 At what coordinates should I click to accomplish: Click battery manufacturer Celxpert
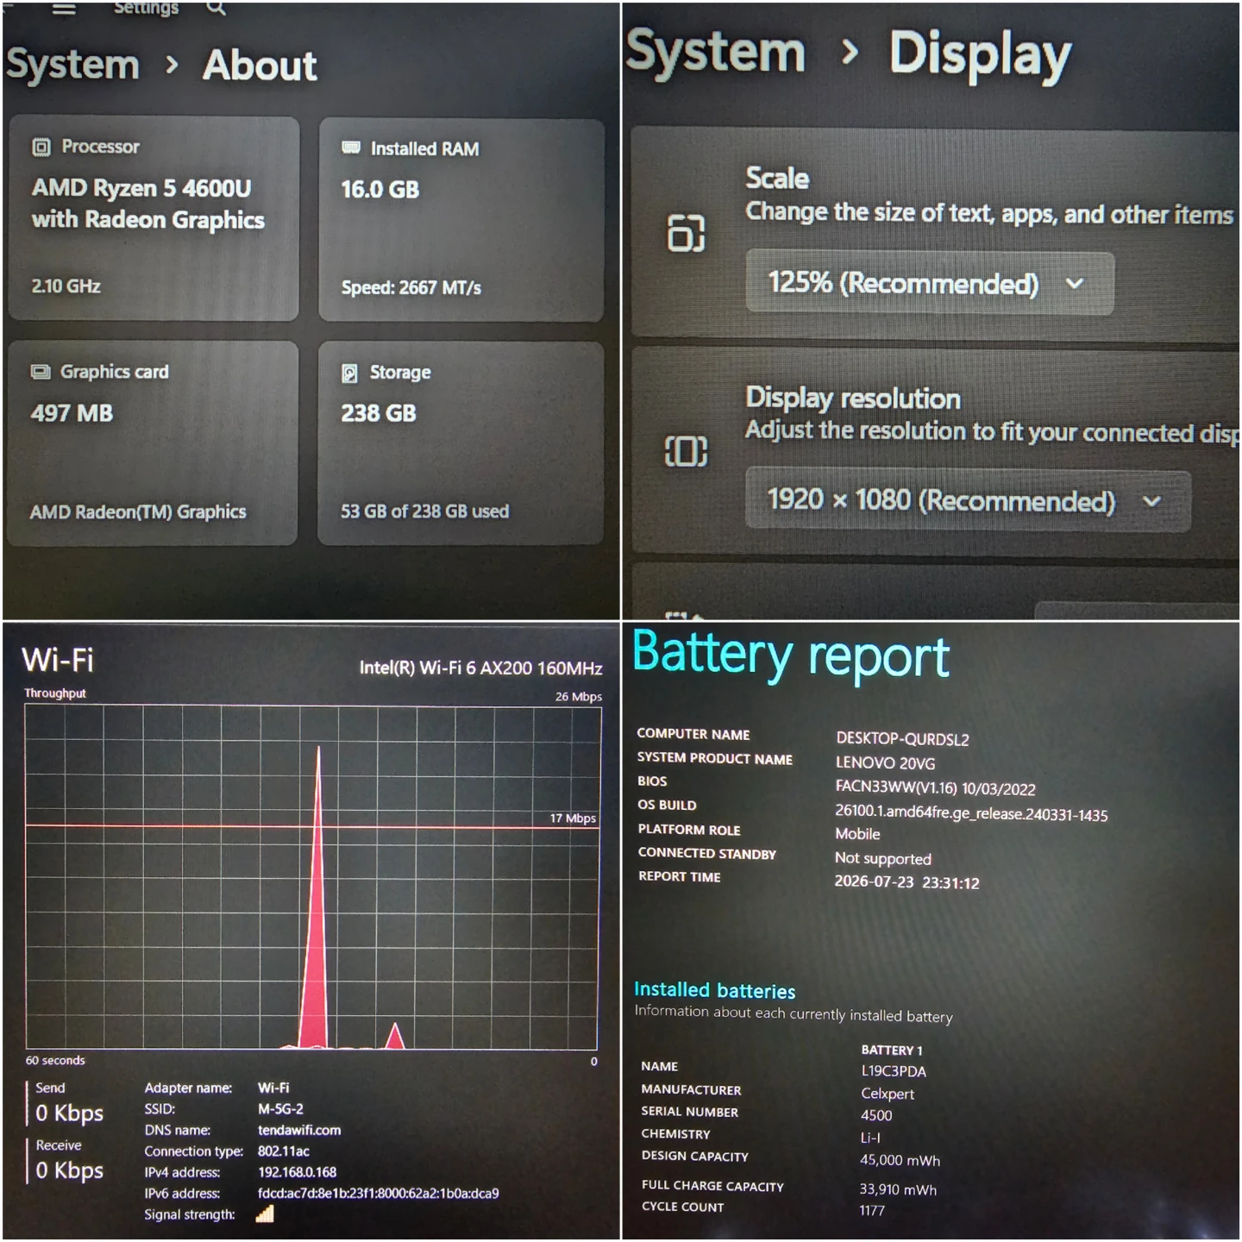point(888,1094)
